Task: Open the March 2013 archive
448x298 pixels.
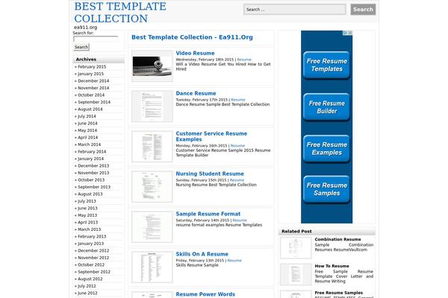Action: pyautogui.click(x=89, y=229)
